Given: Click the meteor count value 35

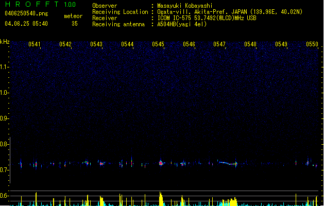Looking at the screenshot, I should pos(75,24).
